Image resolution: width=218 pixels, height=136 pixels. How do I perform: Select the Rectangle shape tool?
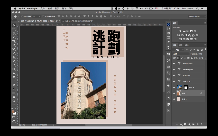coord(14,93)
